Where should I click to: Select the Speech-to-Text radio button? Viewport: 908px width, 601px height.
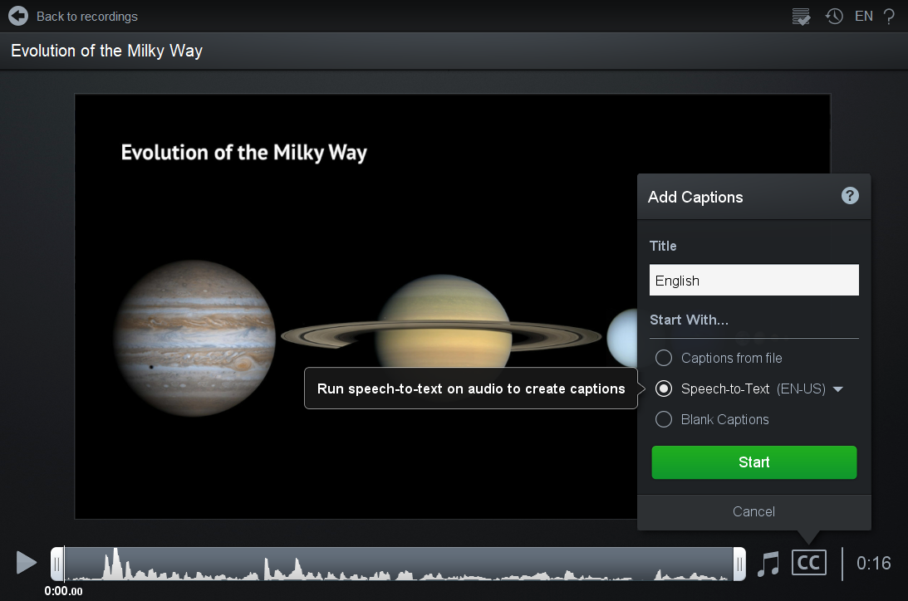pos(664,388)
